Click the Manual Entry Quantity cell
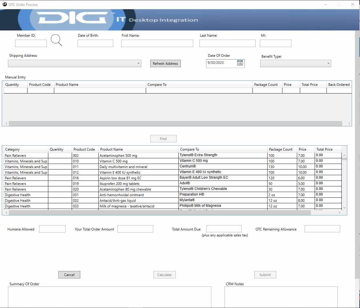 pyautogui.click(x=15, y=91)
